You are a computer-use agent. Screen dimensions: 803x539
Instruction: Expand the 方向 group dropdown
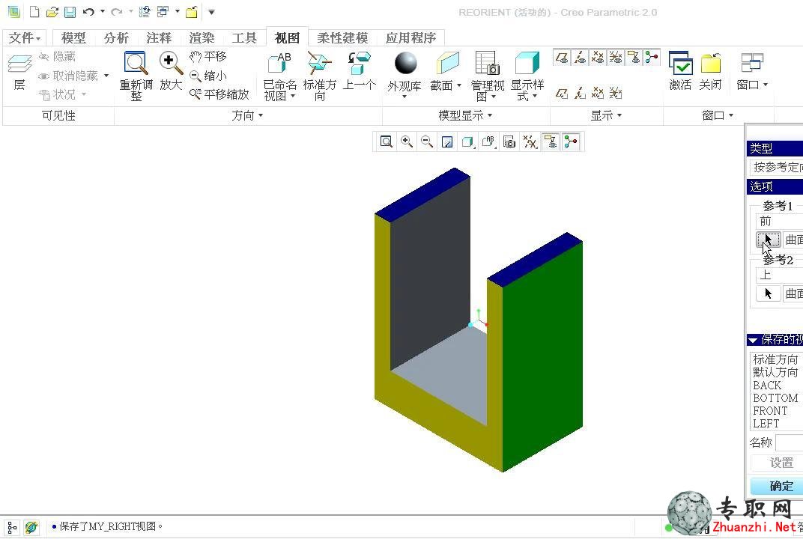tap(247, 116)
